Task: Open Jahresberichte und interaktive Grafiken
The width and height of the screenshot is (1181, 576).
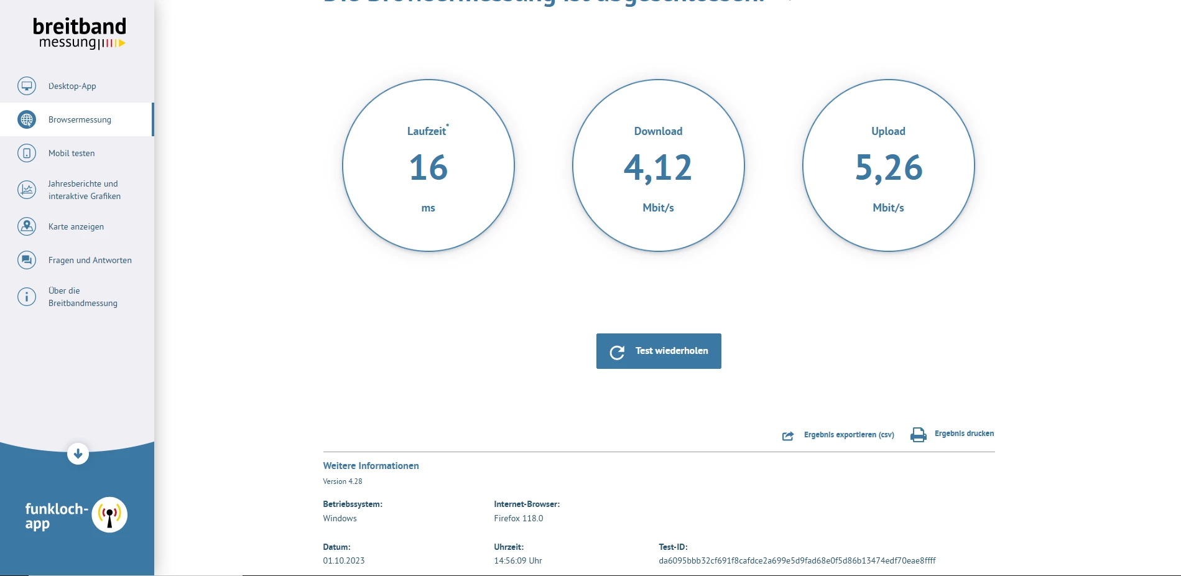Action: tap(85, 190)
